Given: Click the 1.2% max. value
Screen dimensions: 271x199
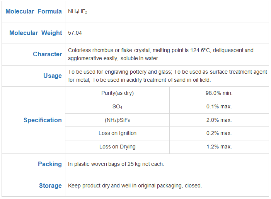Looking at the screenshot, I should pos(219,147).
